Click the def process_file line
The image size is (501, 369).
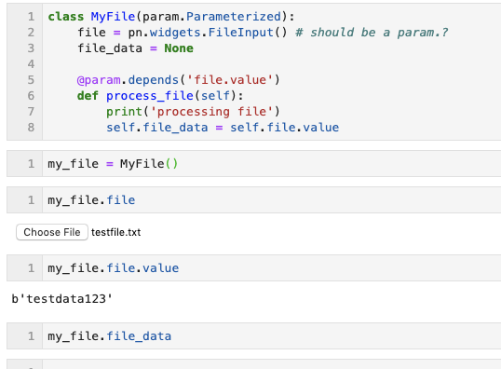(x=160, y=96)
